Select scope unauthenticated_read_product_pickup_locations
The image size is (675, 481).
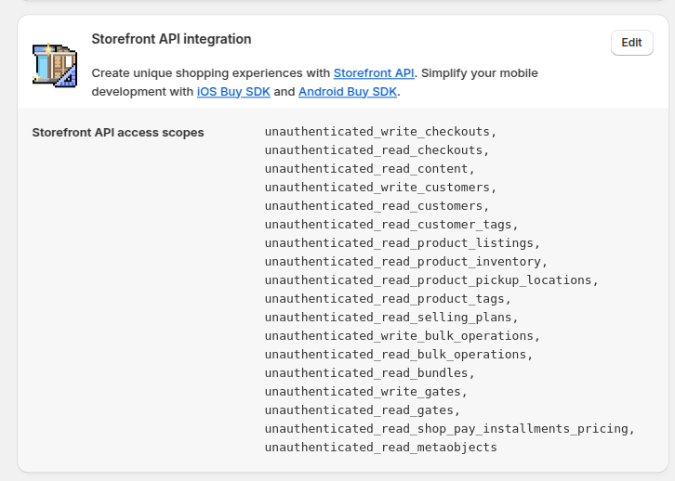point(429,279)
